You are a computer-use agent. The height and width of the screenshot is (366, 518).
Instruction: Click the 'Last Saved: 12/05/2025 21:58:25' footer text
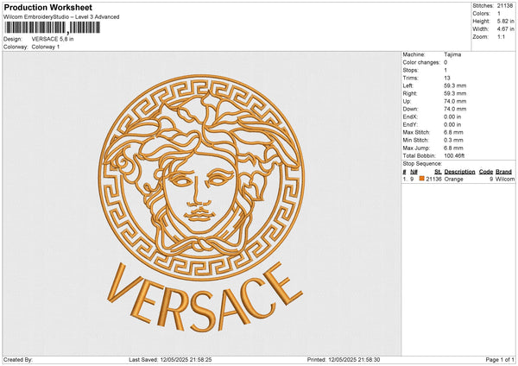point(170,359)
